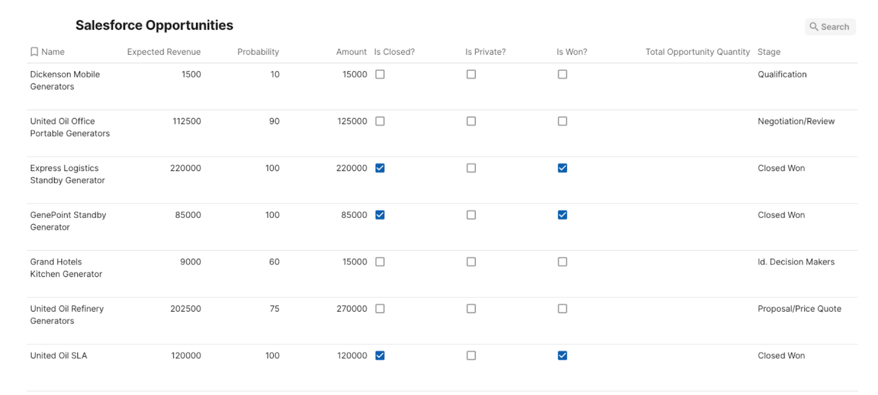Click the Is Private? column header
The width and height of the screenshot is (878, 395).
click(x=485, y=52)
